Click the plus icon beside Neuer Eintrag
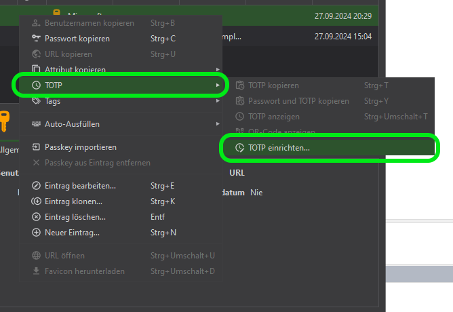The image size is (453, 312). pos(37,233)
